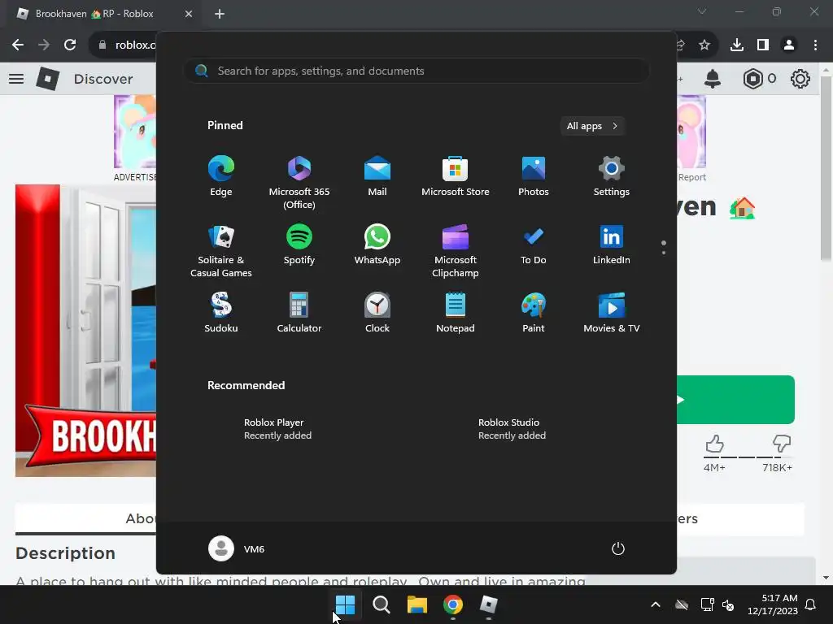This screenshot has width=833, height=624.
Task: Open taskbar Search
Action: click(381, 604)
